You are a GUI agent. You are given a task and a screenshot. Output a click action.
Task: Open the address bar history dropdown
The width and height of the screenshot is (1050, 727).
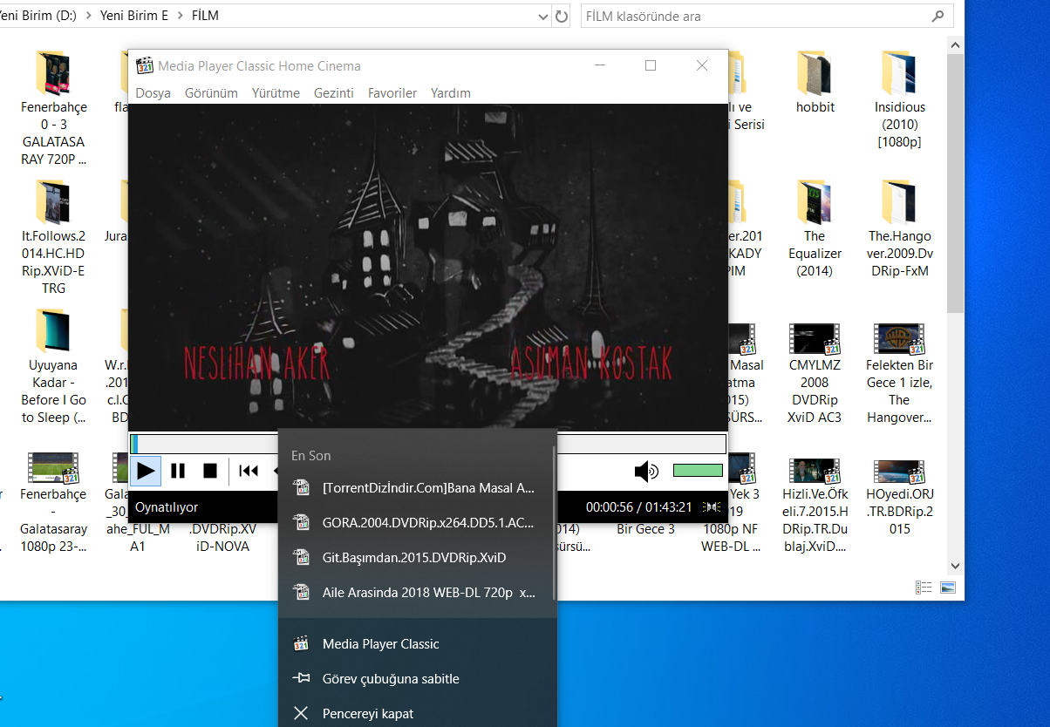click(543, 16)
